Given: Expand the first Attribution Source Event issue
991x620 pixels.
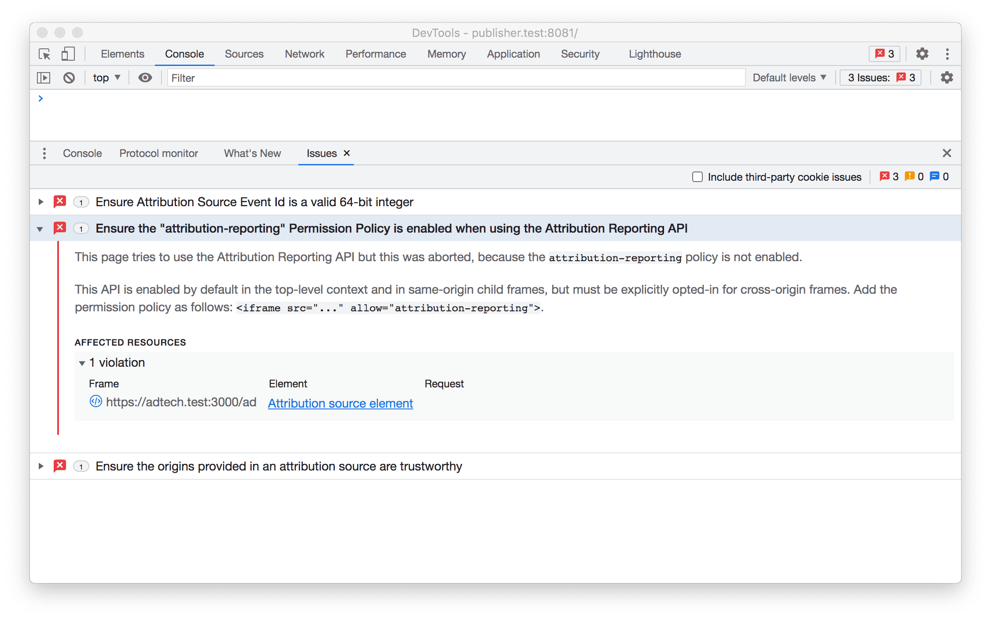Looking at the screenshot, I should [x=41, y=202].
